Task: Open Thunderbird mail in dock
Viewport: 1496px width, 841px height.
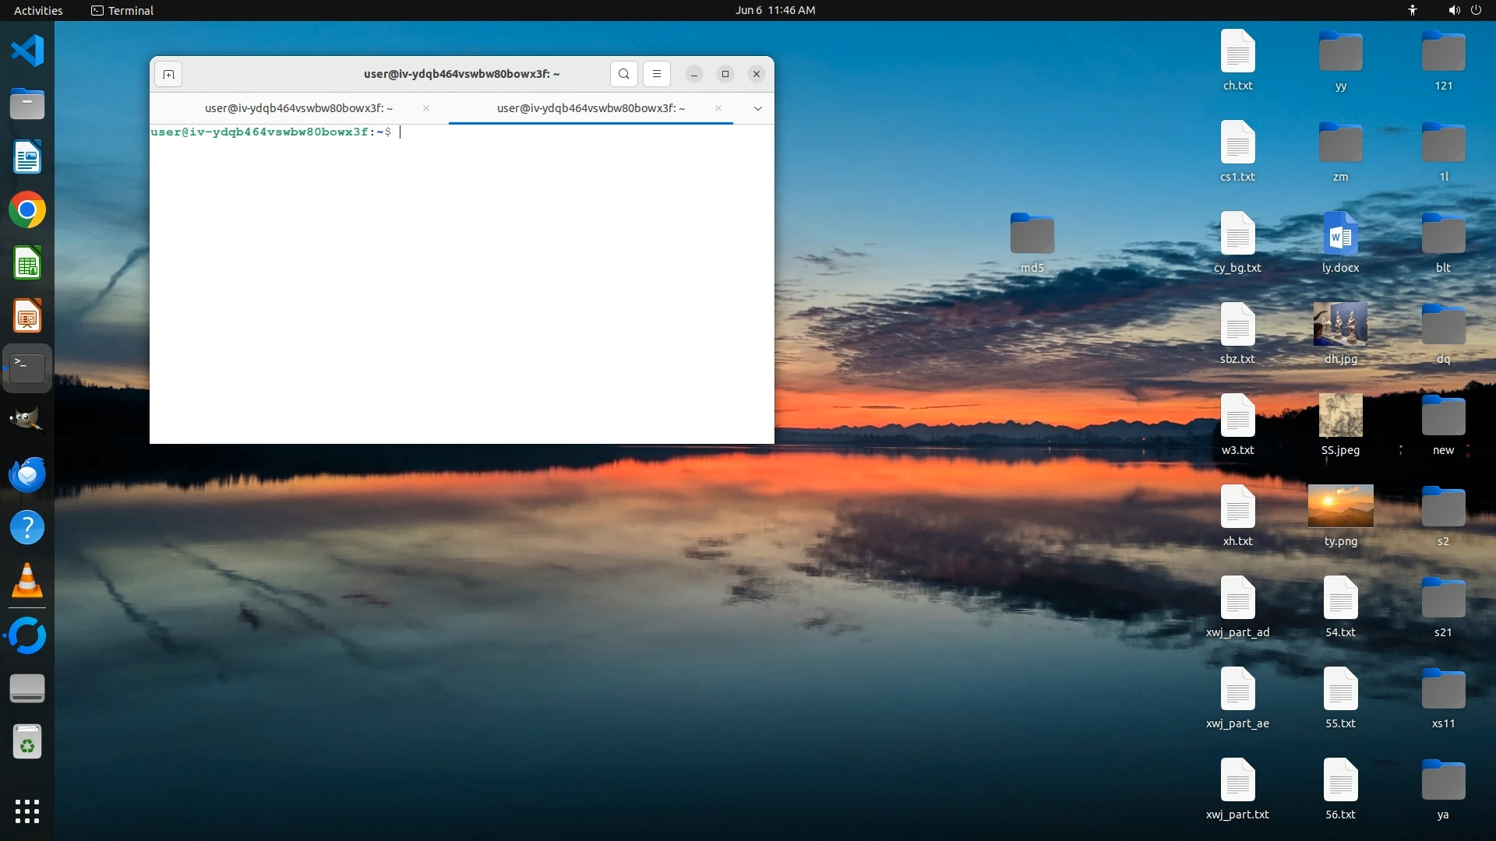Action: click(x=27, y=474)
